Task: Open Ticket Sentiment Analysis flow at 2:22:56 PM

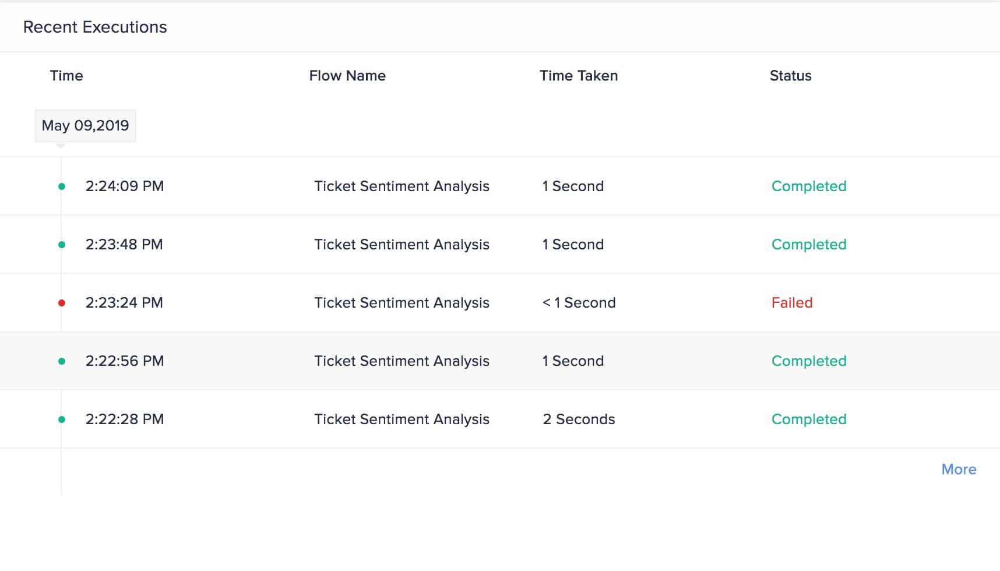Action: pyautogui.click(x=402, y=361)
